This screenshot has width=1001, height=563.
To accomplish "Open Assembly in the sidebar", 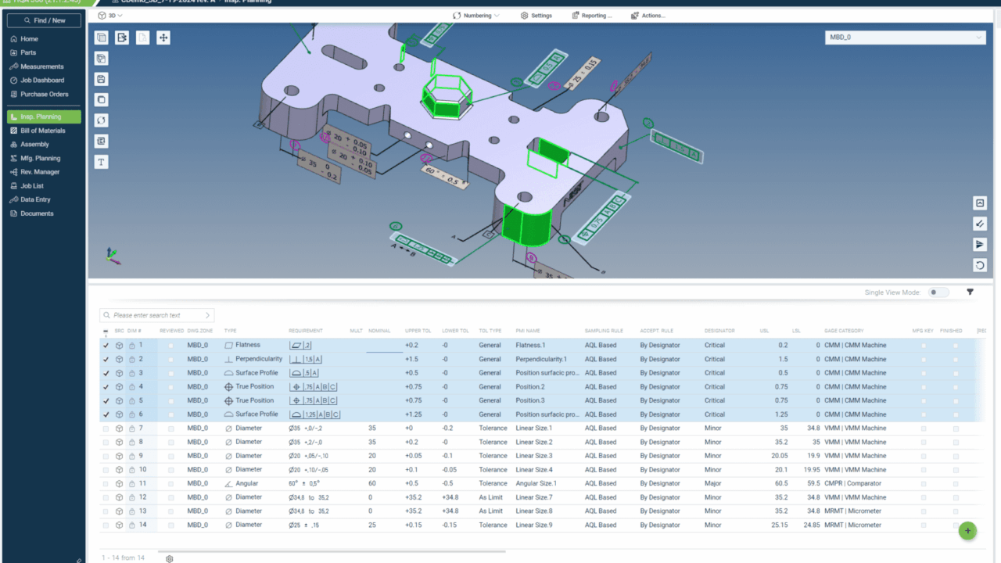I will [45, 145].
